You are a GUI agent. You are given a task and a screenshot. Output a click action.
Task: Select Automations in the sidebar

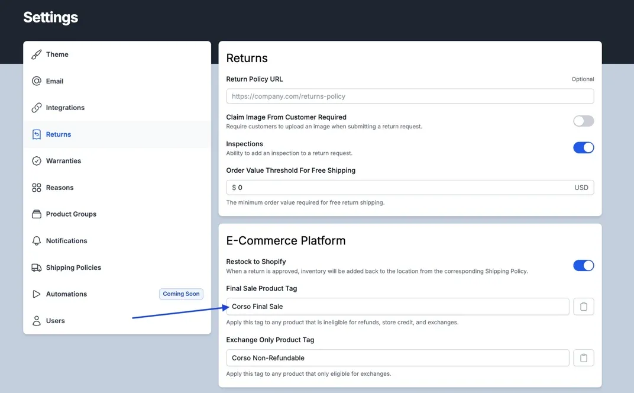66,294
